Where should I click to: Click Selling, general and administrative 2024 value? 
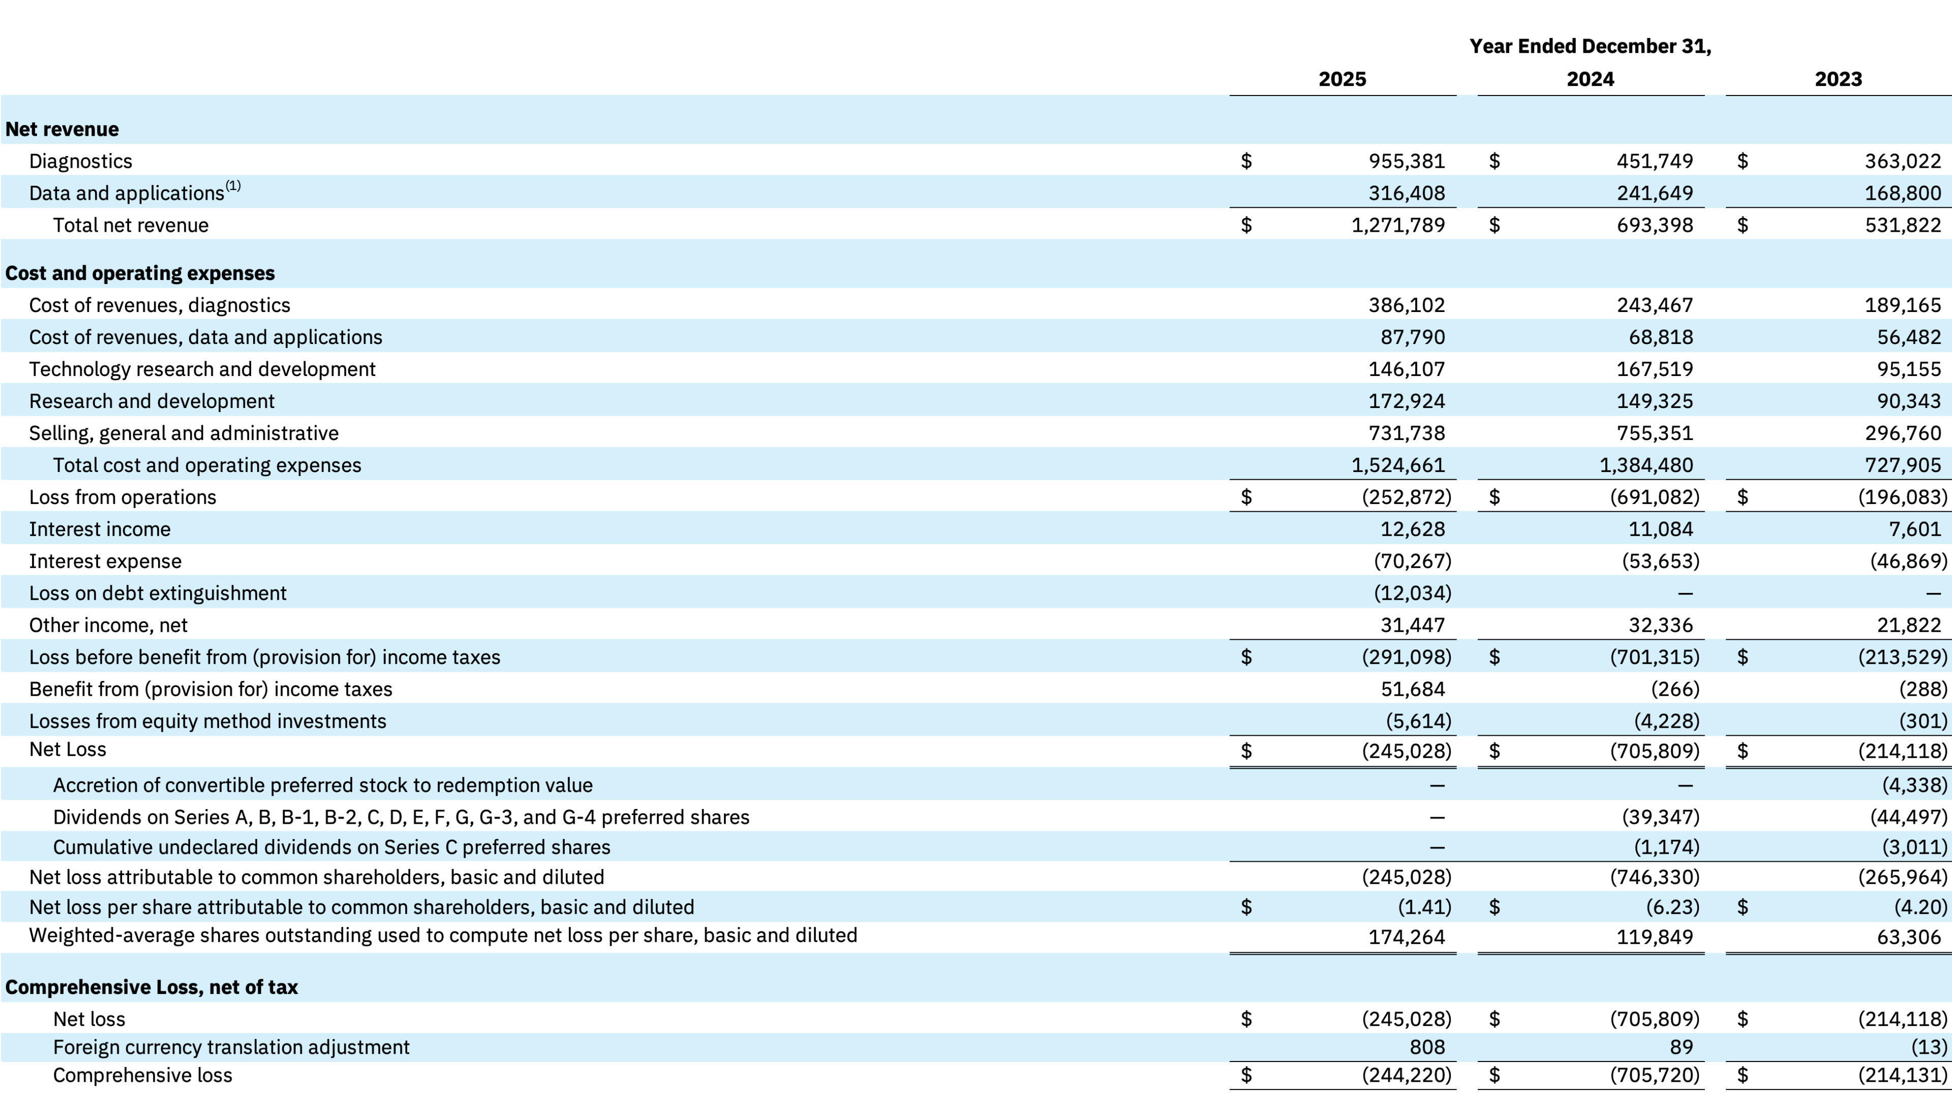[x=1654, y=433]
